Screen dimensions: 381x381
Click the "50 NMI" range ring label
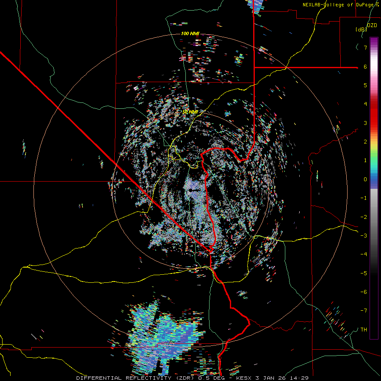(x=190, y=112)
